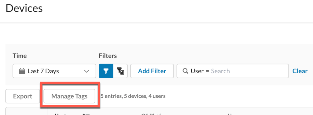Select the OS Platform column header
The image size is (313, 115).
156,114
